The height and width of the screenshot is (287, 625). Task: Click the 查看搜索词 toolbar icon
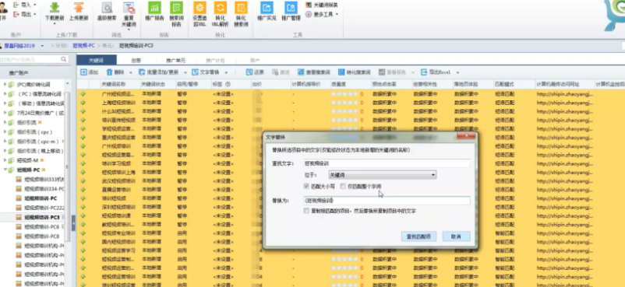click(301, 72)
